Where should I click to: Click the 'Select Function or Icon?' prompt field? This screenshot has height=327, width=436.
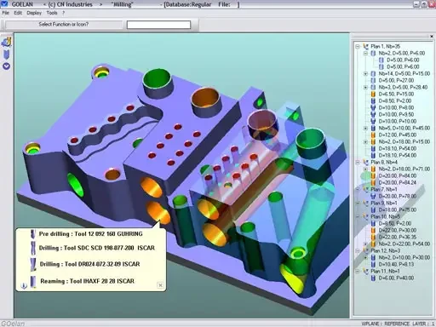[64, 25]
